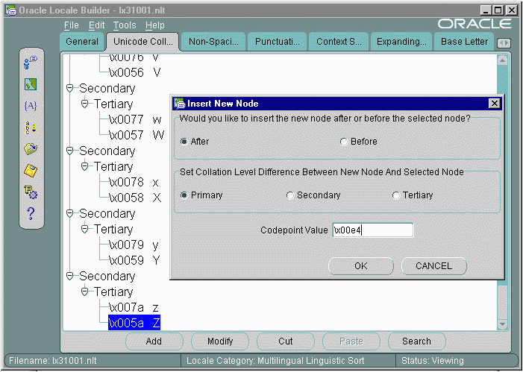Choose the Tertiary collation level radio button
The height and width of the screenshot is (372, 523).
pyautogui.click(x=396, y=195)
